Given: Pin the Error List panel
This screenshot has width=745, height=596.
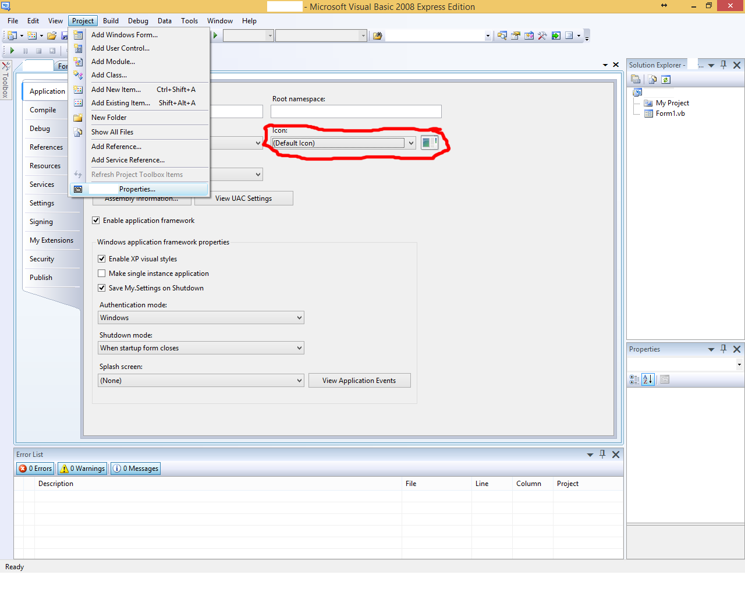Looking at the screenshot, I should [602, 455].
